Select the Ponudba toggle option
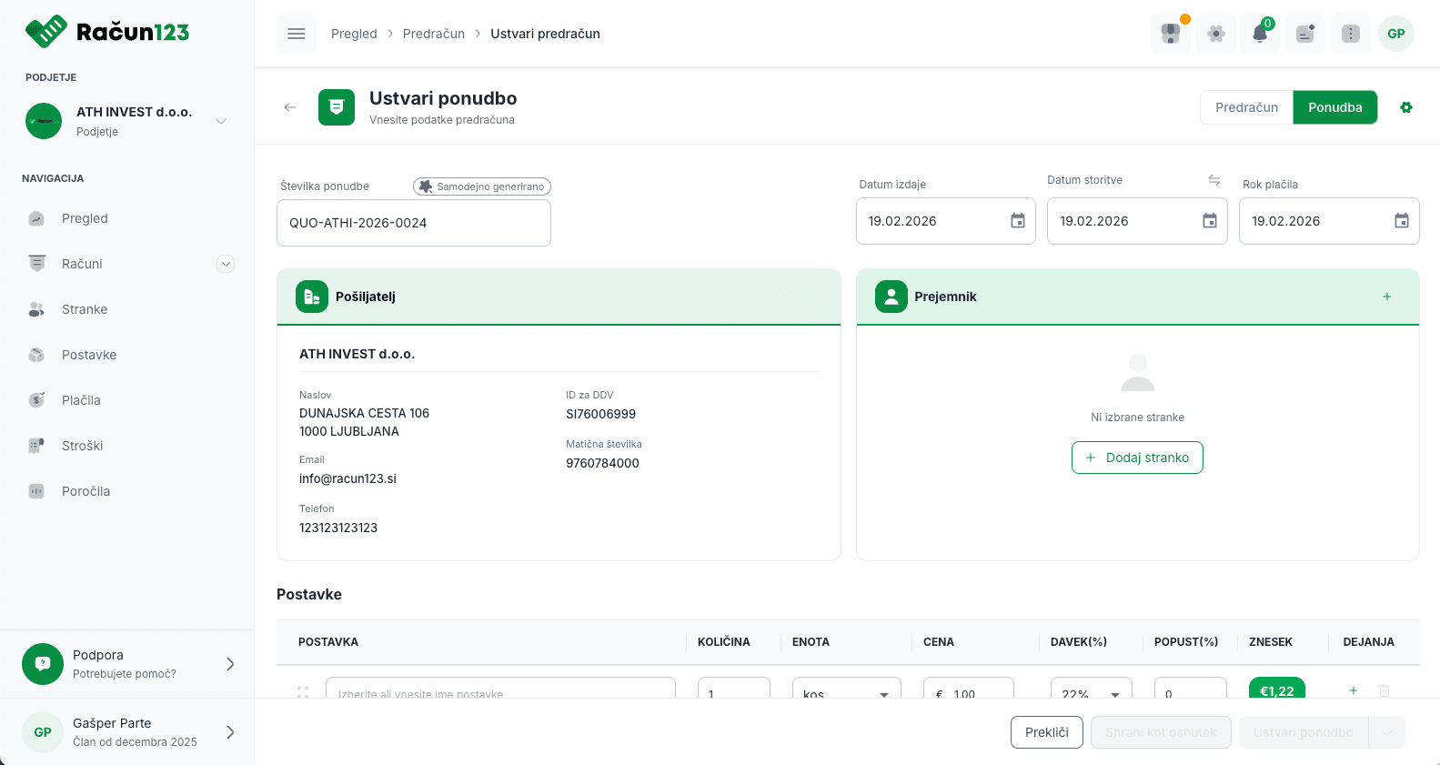This screenshot has height=765, width=1440. tap(1334, 107)
